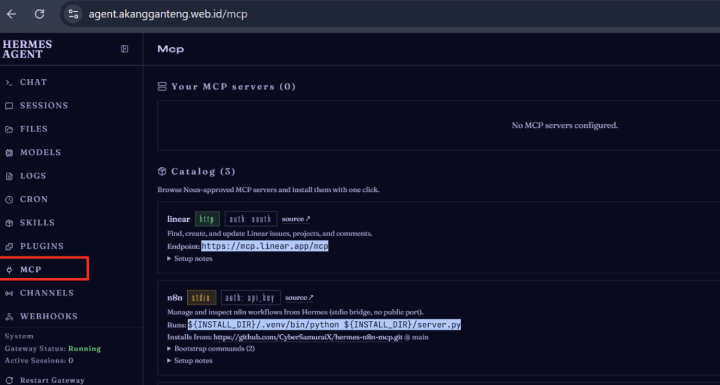
Task: Click the Restart Gateway button
Action: 45,380
